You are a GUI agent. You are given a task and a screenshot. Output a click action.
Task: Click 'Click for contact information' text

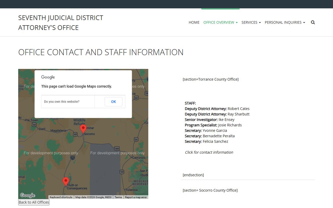[x=209, y=152]
